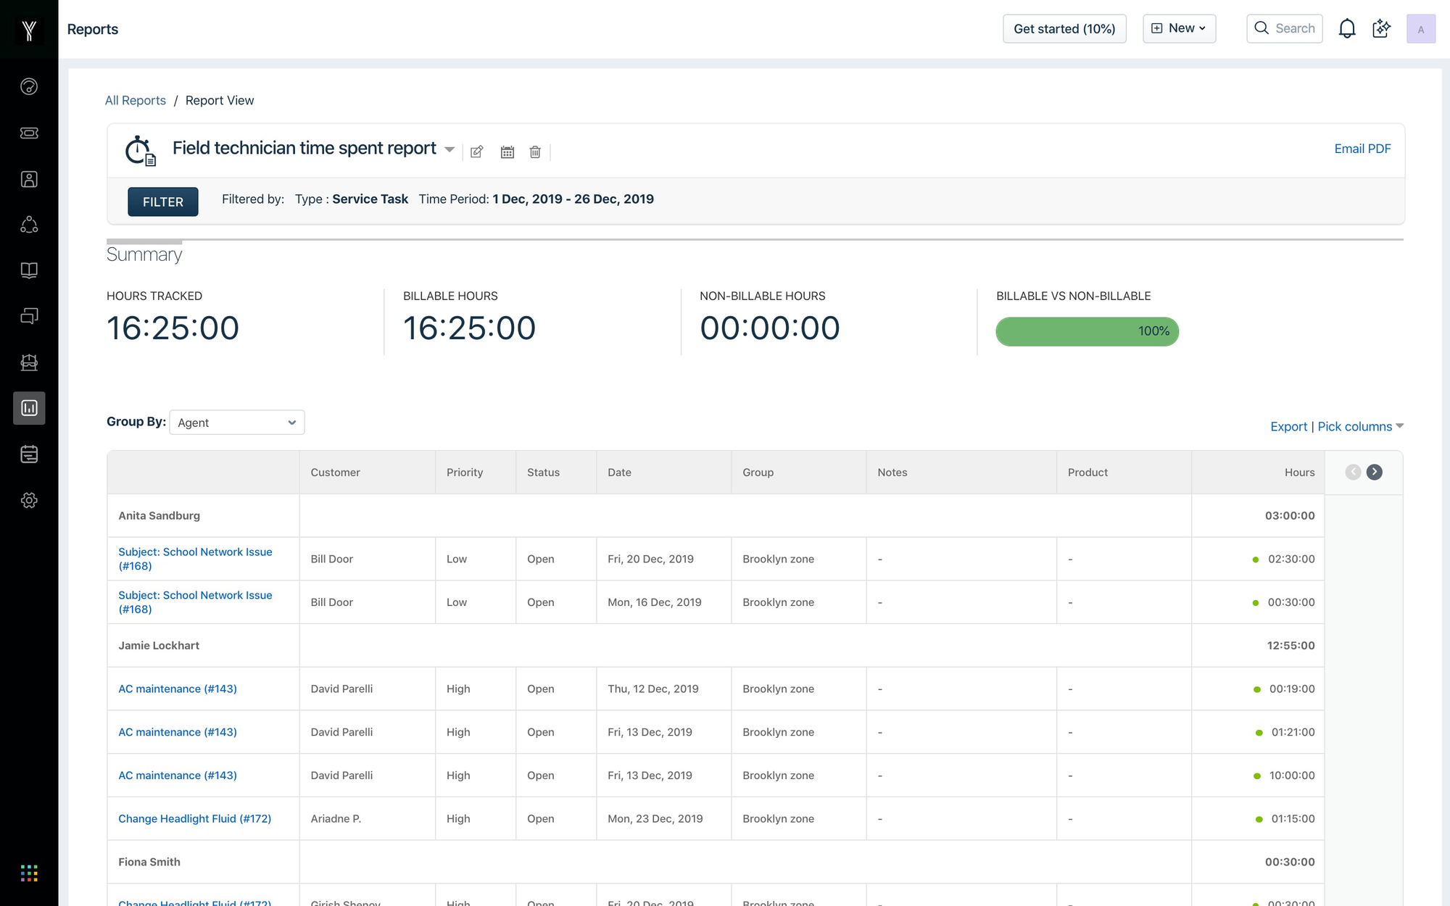Select the Reports chart icon in sidebar
Image resolution: width=1450 pixels, height=906 pixels.
29,408
